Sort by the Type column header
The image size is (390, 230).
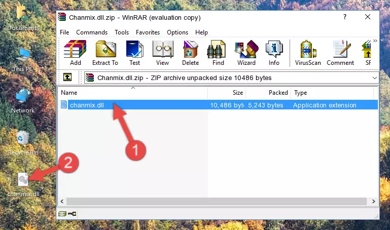(332, 93)
